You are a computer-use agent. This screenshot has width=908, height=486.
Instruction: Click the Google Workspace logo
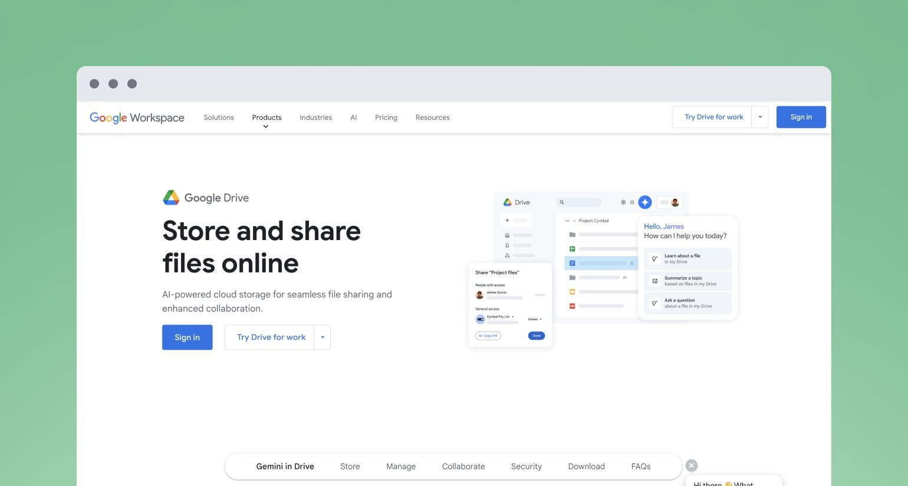[137, 117]
